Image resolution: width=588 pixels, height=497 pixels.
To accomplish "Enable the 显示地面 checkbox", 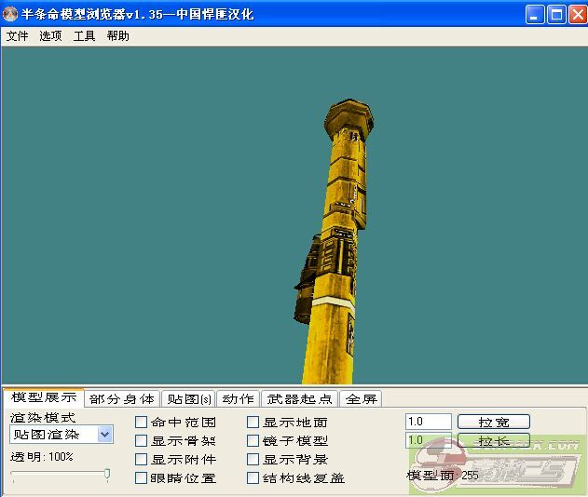I will (253, 423).
